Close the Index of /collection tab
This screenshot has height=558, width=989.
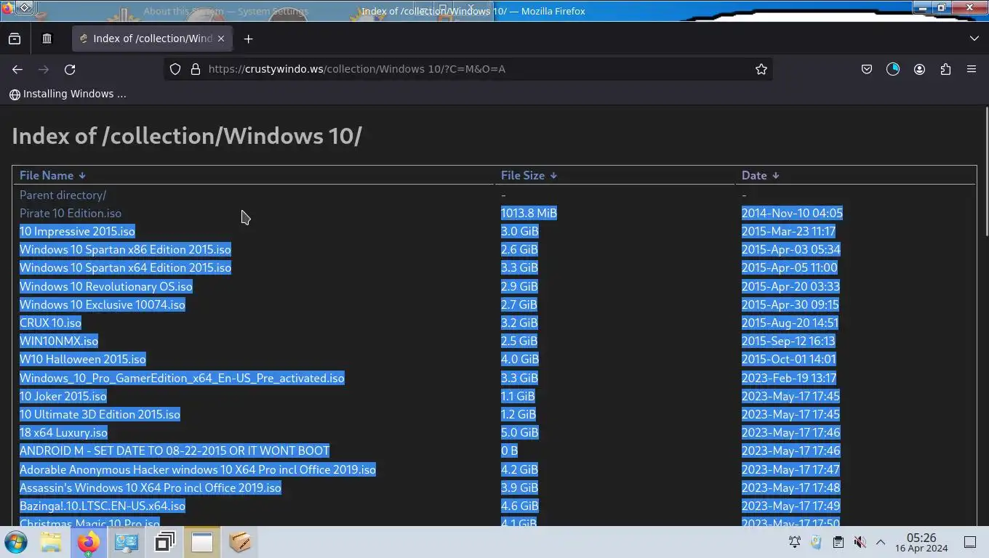pos(221,39)
